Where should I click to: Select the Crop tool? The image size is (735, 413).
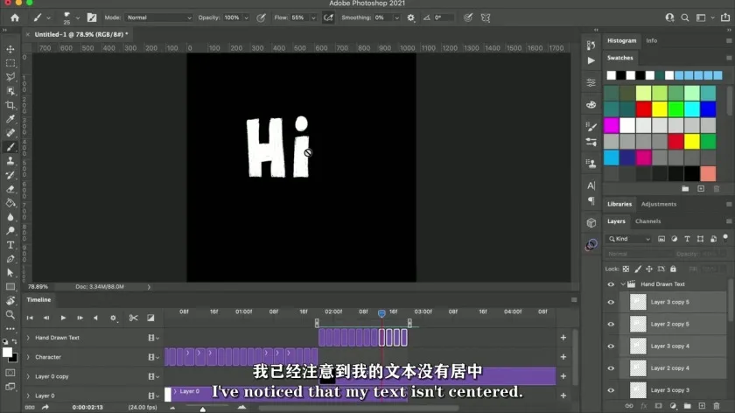pos(10,105)
